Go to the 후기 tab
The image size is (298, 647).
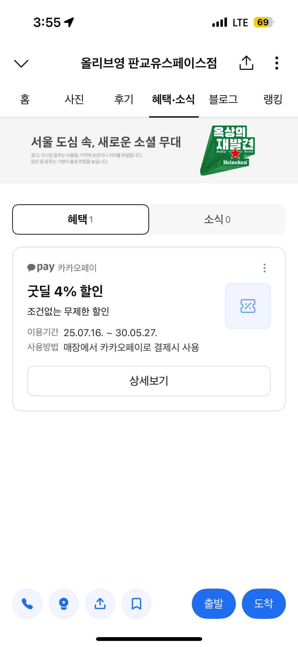point(124,99)
